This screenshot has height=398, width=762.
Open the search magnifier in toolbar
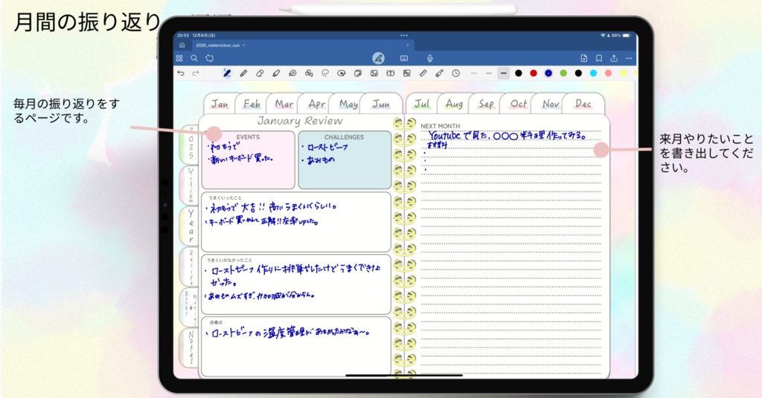tap(194, 58)
